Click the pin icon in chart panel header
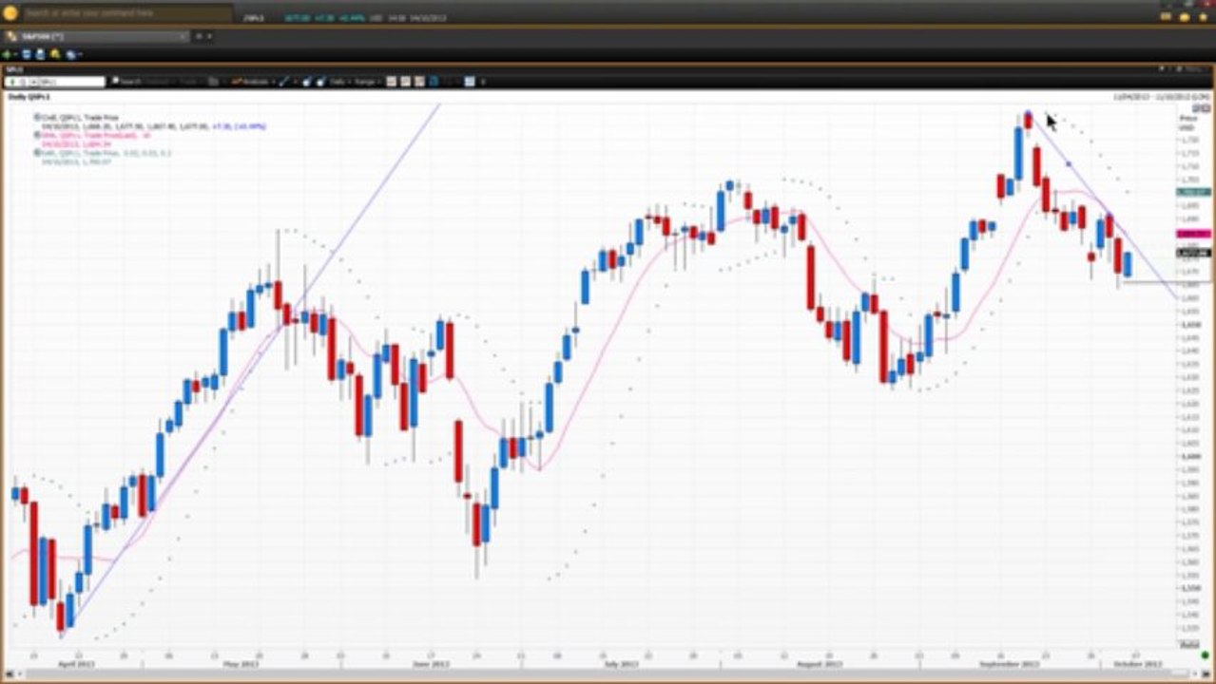This screenshot has width=1216, height=684. [x=1162, y=68]
